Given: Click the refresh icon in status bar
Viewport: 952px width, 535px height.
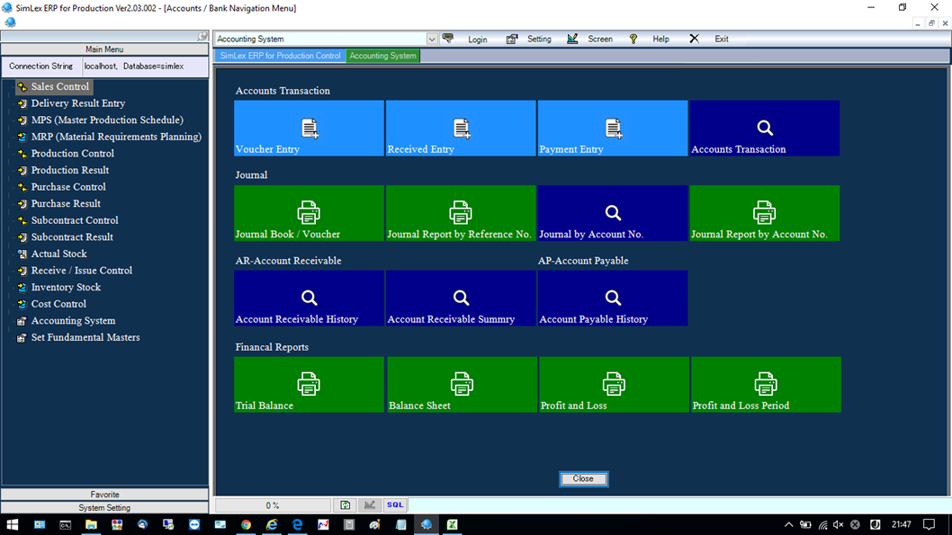Looking at the screenshot, I should (x=346, y=504).
